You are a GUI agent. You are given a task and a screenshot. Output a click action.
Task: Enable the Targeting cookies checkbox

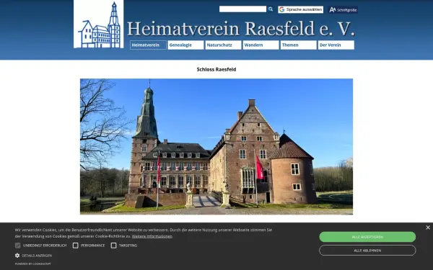click(113, 246)
